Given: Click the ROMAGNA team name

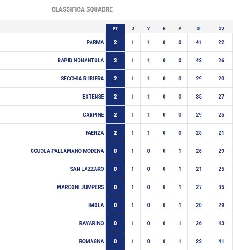Looking at the screenshot, I should point(91,241).
